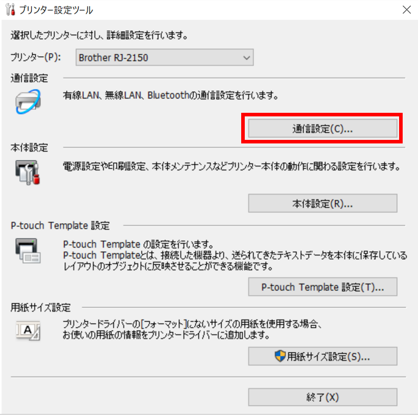Viewport: 418px width, 415px height.
Task: Open the 通信設定(C)... dialog
Action: point(322,129)
